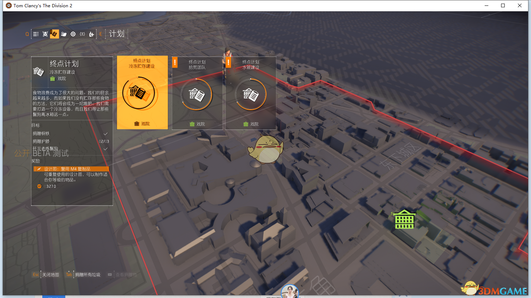Go to previous tab with Q key hint
The width and height of the screenshot is (531, 298).
click(x=27, y=34)
